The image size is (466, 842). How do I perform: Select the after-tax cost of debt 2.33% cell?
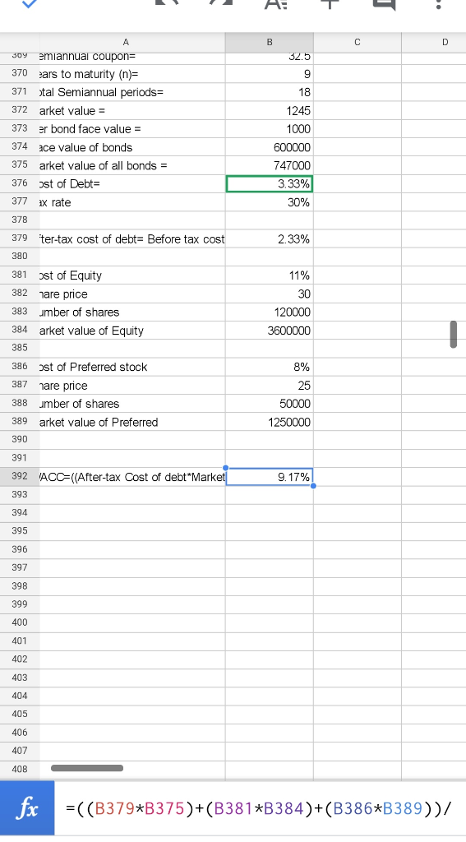pyautogui.click(x=270, y=239)
